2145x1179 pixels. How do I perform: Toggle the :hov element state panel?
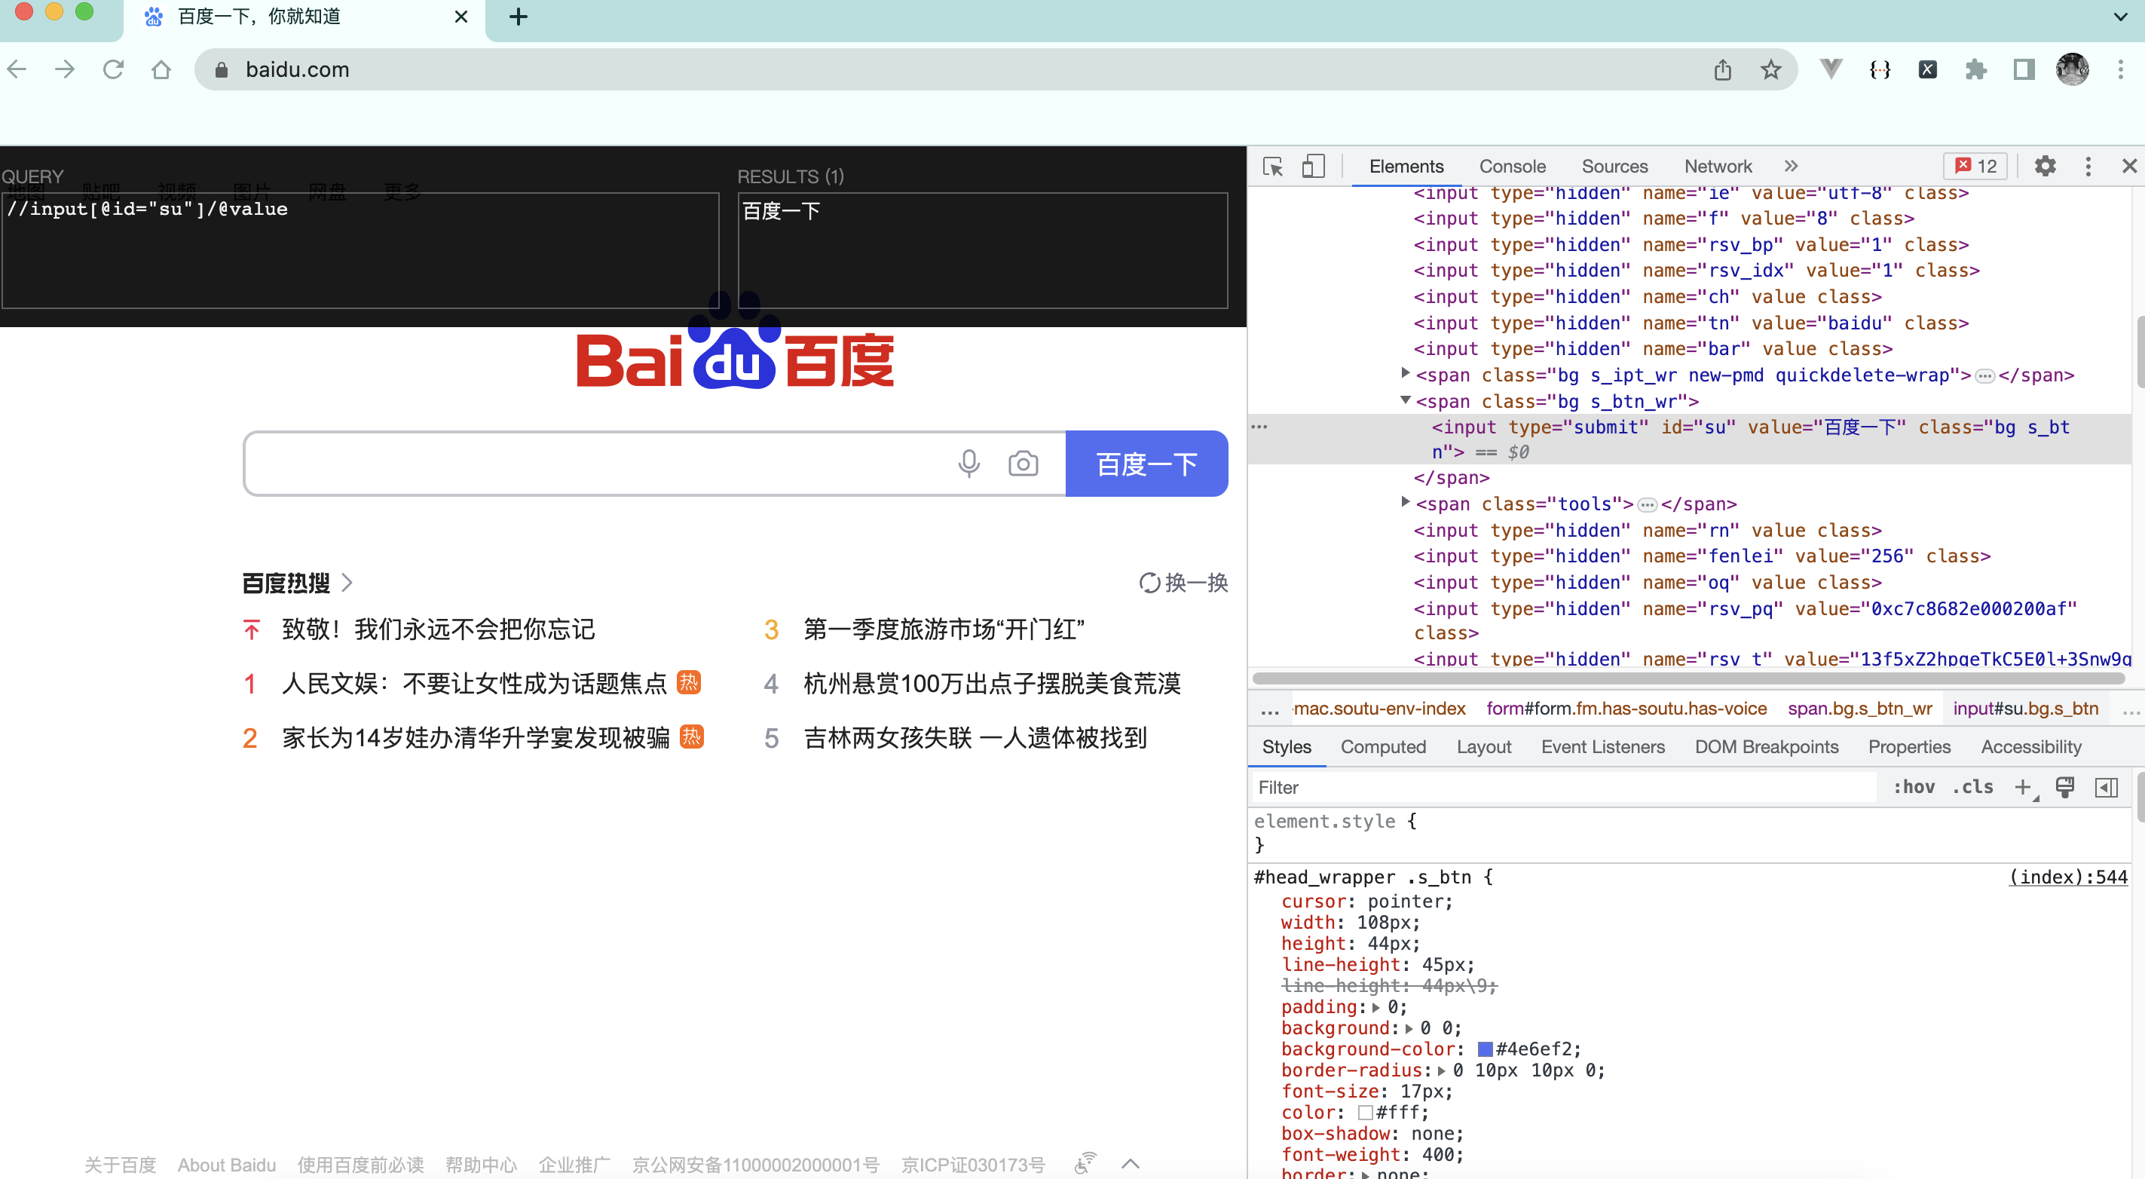(1914, 787)
